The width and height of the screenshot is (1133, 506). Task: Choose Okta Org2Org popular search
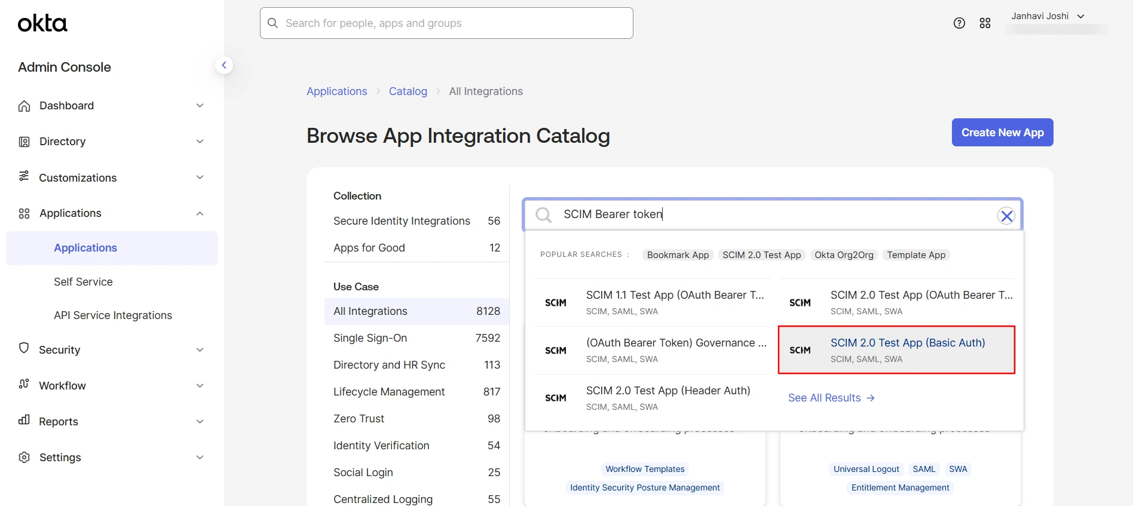click(844, 255)
